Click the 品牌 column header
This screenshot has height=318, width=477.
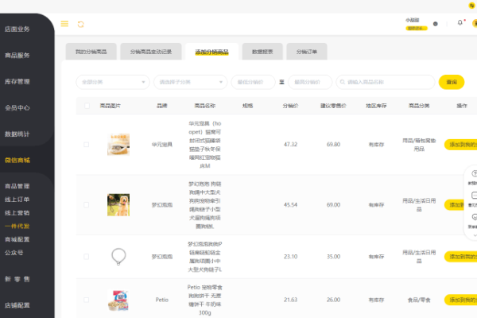(162, 106)
